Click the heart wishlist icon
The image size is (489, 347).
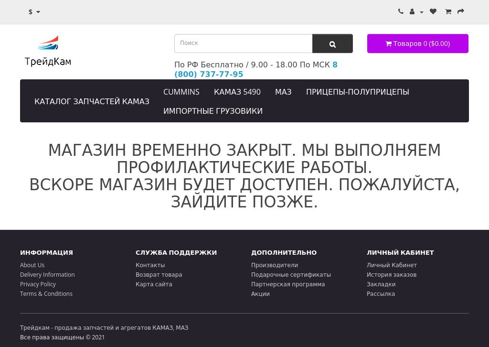click(x=433, y=11)
